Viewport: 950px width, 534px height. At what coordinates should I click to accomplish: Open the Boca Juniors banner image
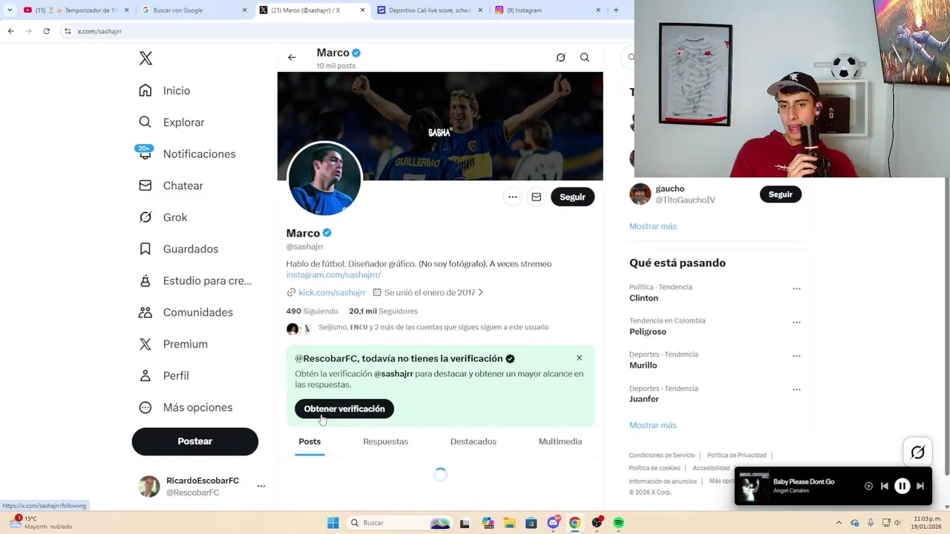(440, 126)
